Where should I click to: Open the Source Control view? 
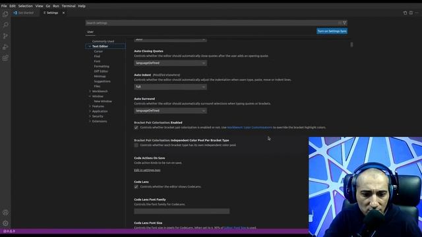[x=5, y=36]
